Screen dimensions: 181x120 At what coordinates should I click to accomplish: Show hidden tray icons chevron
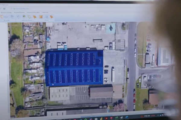158,115
